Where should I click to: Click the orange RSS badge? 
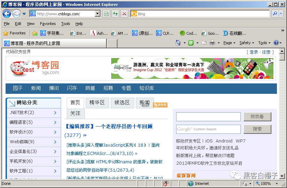pos(160,105)
